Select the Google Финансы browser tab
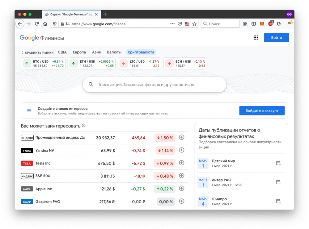This screenshot has width=309, height=229. tap(71, 15)
